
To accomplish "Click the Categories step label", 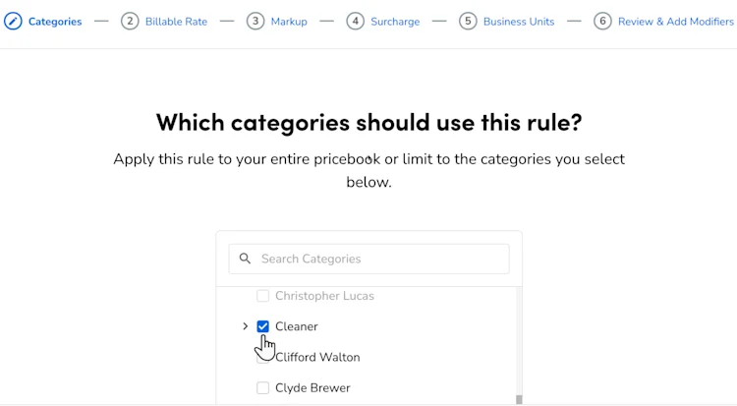I will coord(55,22).
